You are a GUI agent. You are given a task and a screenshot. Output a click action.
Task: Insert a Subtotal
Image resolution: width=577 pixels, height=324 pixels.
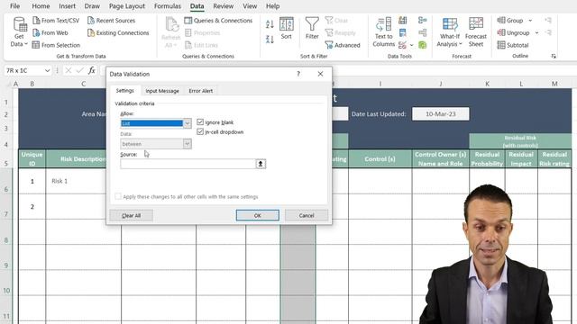pos(513,45)
